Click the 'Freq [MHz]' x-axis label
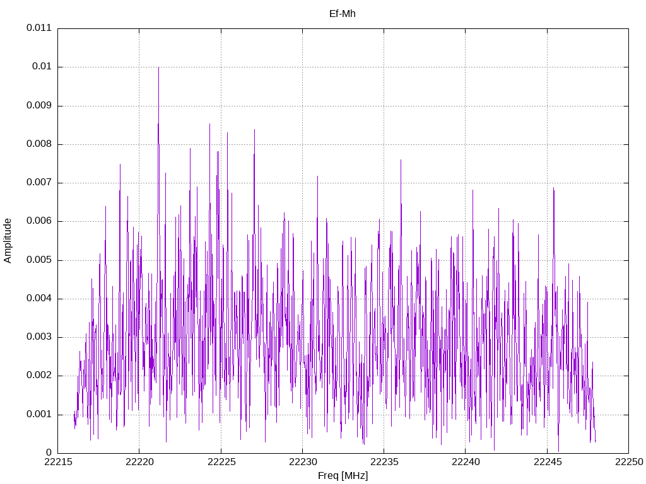The height and width of the screenshot is (484, 646). coord(343,476)
